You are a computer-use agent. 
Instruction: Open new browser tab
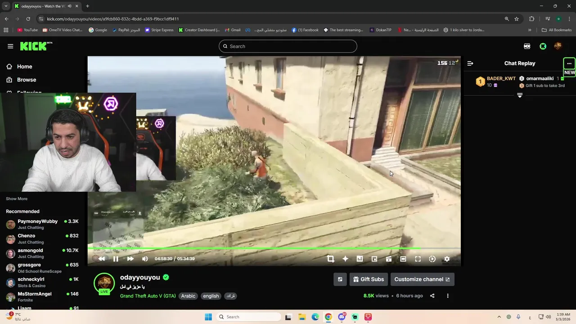pyautogui.click(x=87, y=6)
